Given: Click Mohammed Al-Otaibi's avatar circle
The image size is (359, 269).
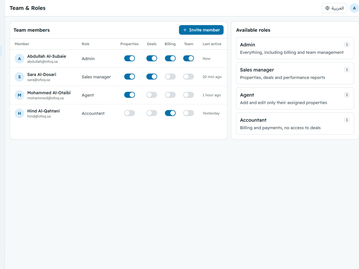Looking at the screenshot, I should pos(19,95).
